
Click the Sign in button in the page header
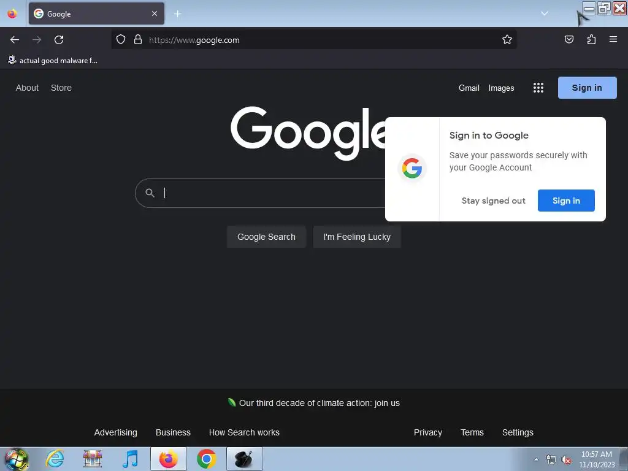587,88
